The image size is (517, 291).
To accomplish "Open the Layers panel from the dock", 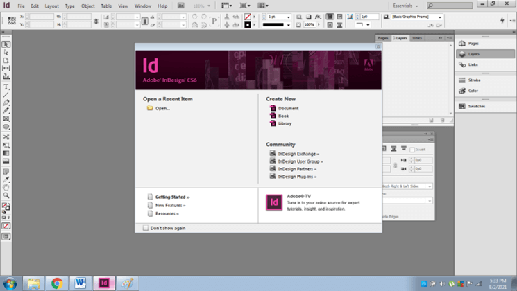I will pyautogui.click(x=485, y=54).
